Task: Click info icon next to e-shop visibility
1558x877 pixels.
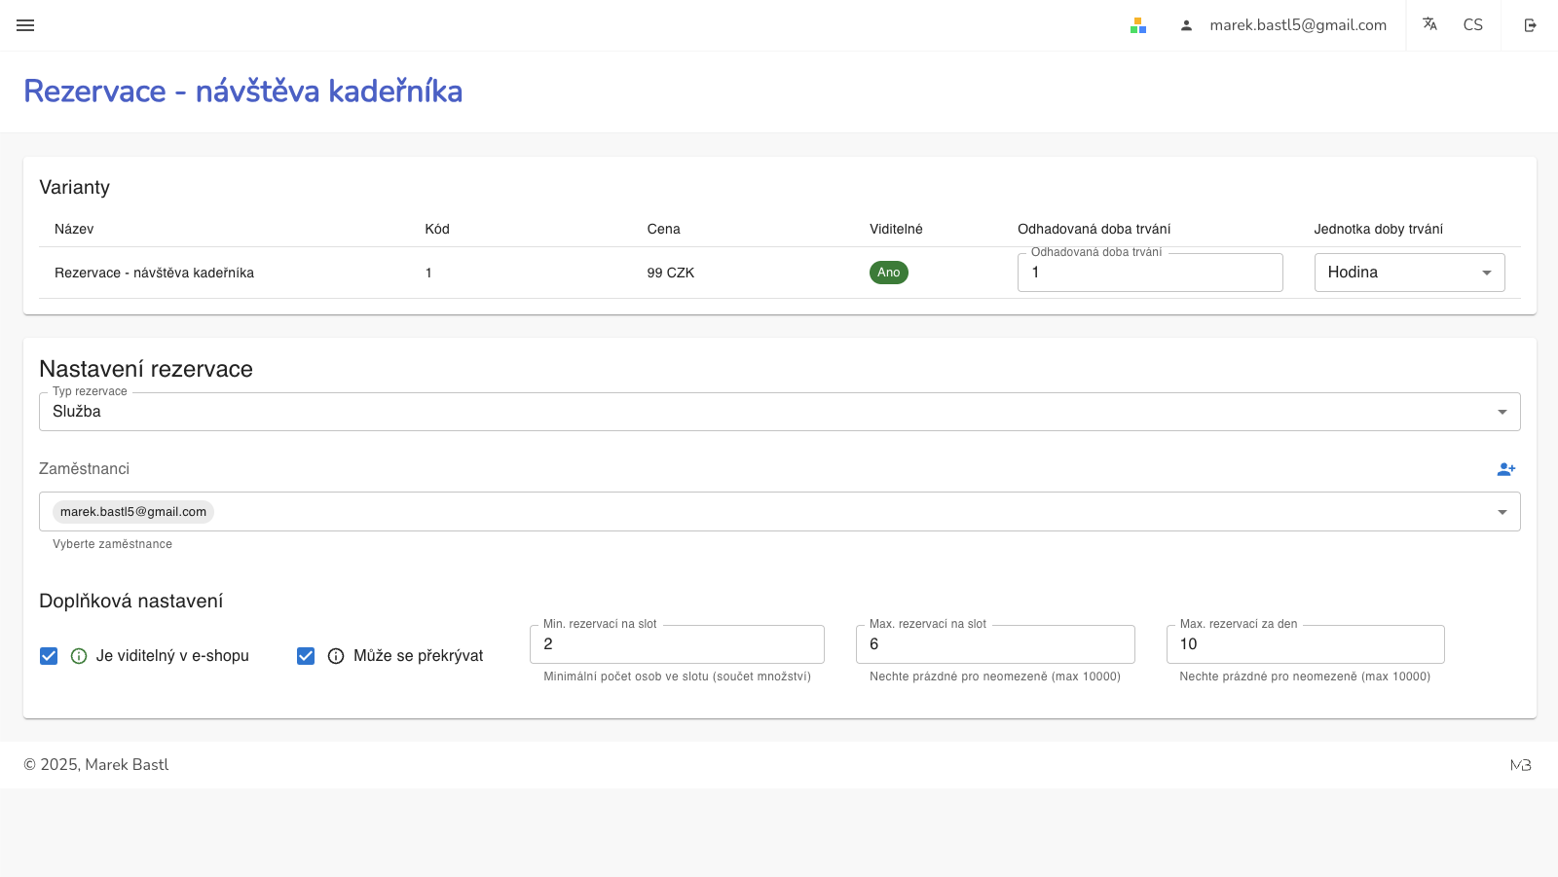Action: 79,656
